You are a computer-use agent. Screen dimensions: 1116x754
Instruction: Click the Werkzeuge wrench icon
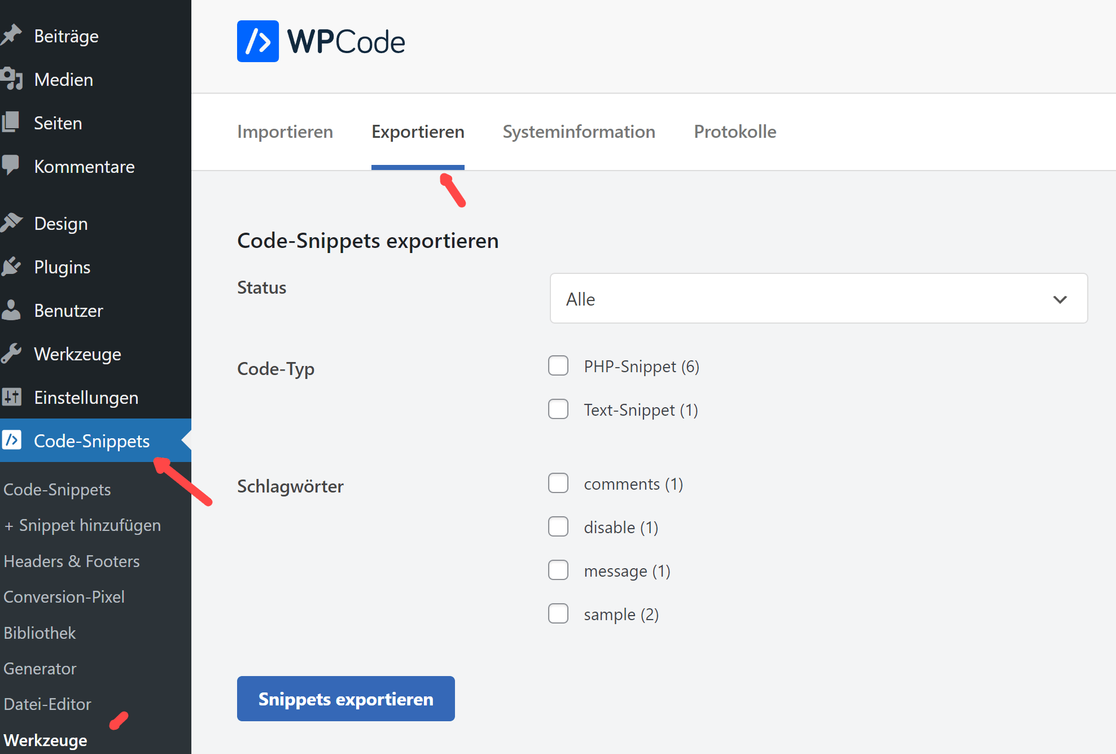pyautogui.click(x=11, y=354)
